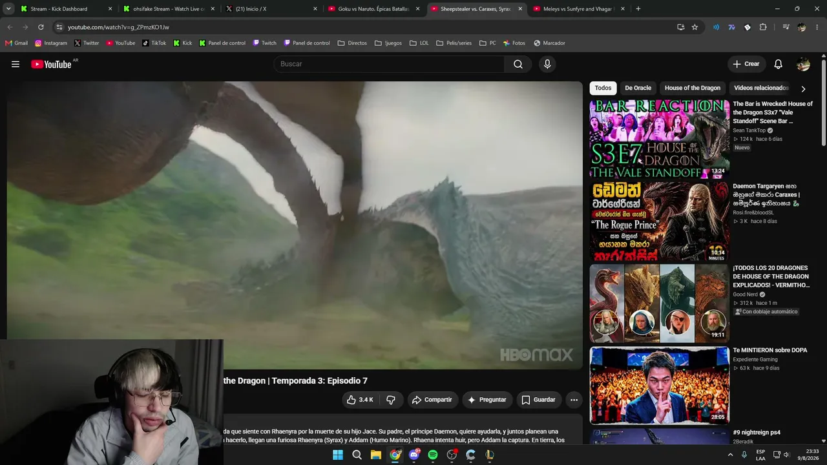Open the PC bookmarks folder
Viewport: 827px width, 465px height.
(x=488, y=43)
